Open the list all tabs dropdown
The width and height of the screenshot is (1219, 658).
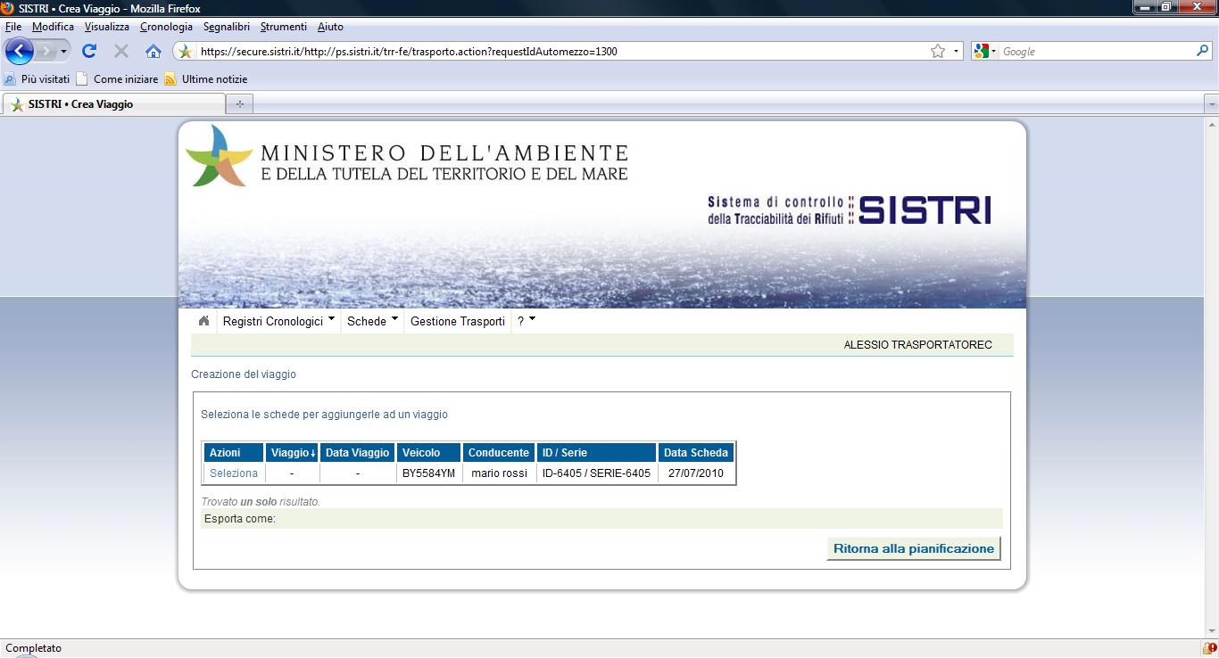(1211, 104)
